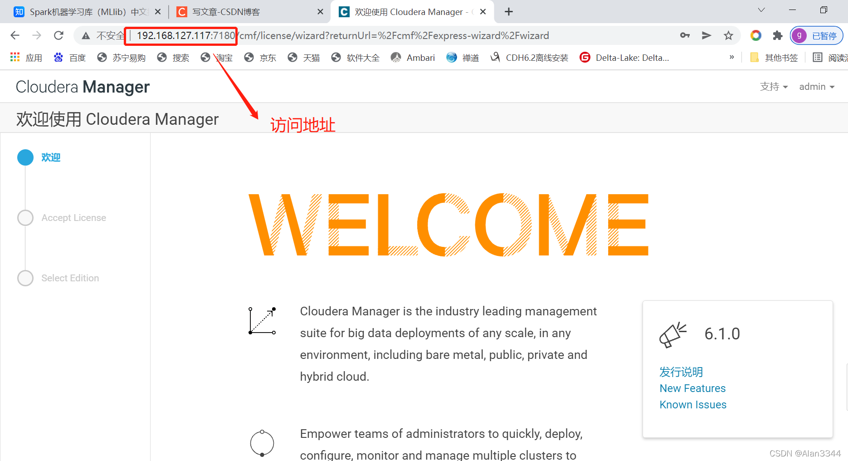Image resolution: width=848 pixels, height=461 pixels.
Task: Open the 发行说明 release notes link
Action: point(681,372)
